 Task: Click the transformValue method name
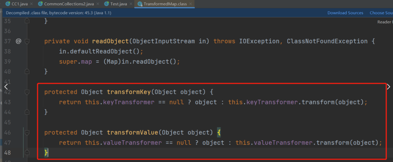point(132,132)
